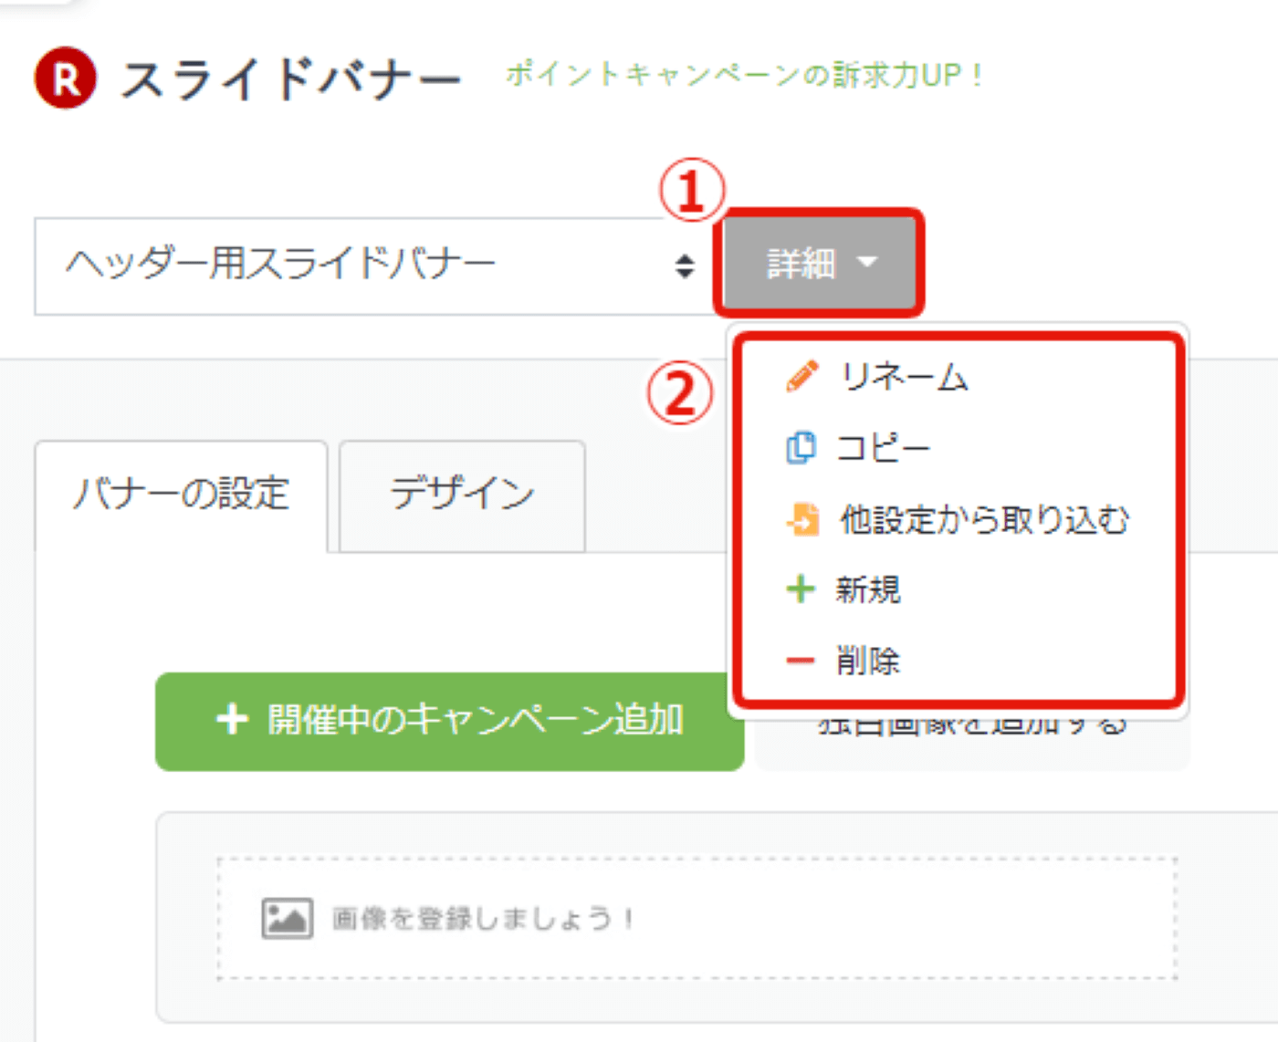Click the red Rakuten R logo

[x=66, y=78]
